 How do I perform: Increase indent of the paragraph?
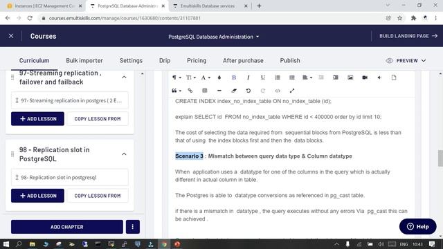pyautogui.click(x=336, y=77)
